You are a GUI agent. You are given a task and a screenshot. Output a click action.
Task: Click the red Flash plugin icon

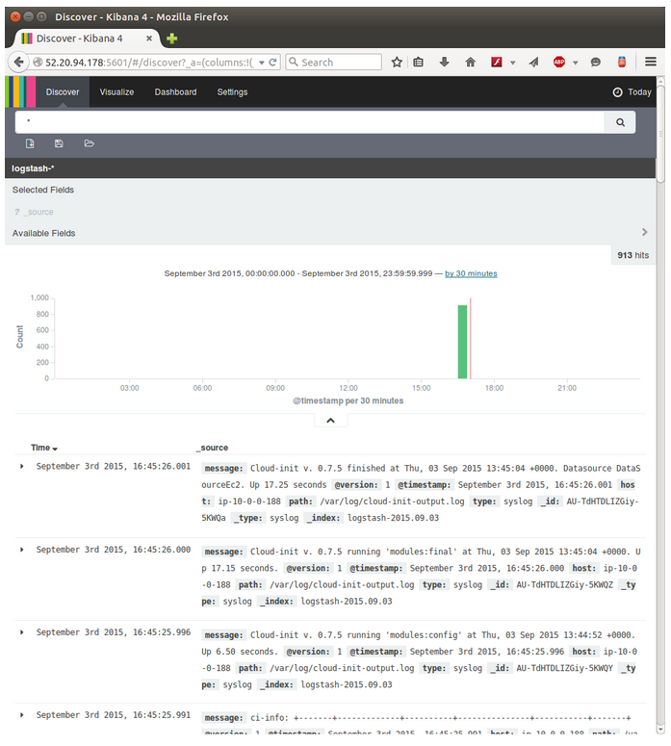click(497, 62)
